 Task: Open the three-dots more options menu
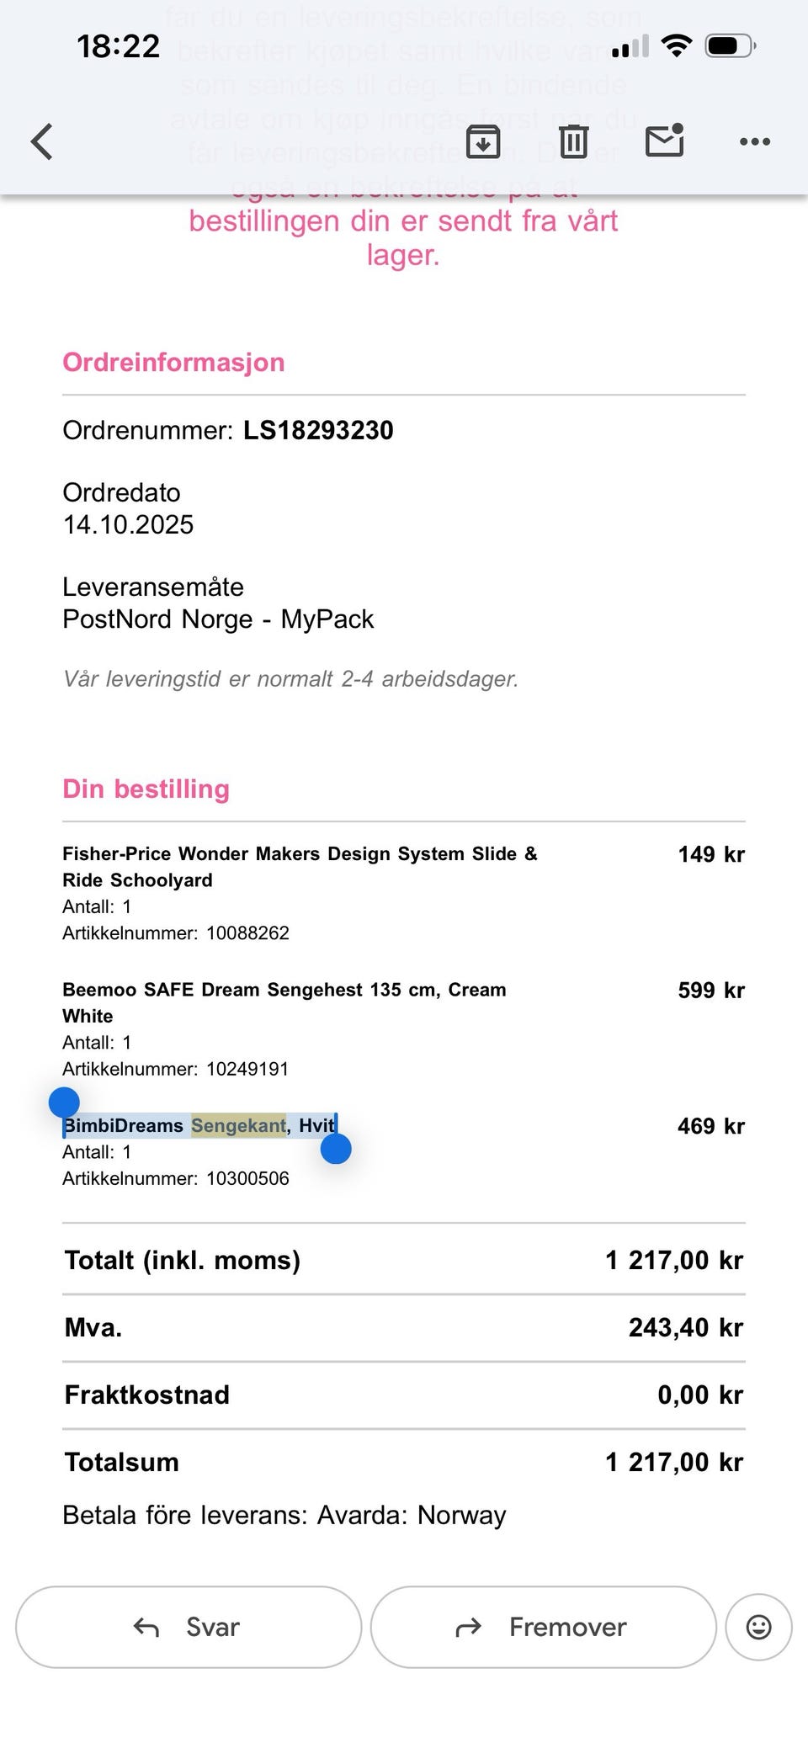click(x=755, y=141)
